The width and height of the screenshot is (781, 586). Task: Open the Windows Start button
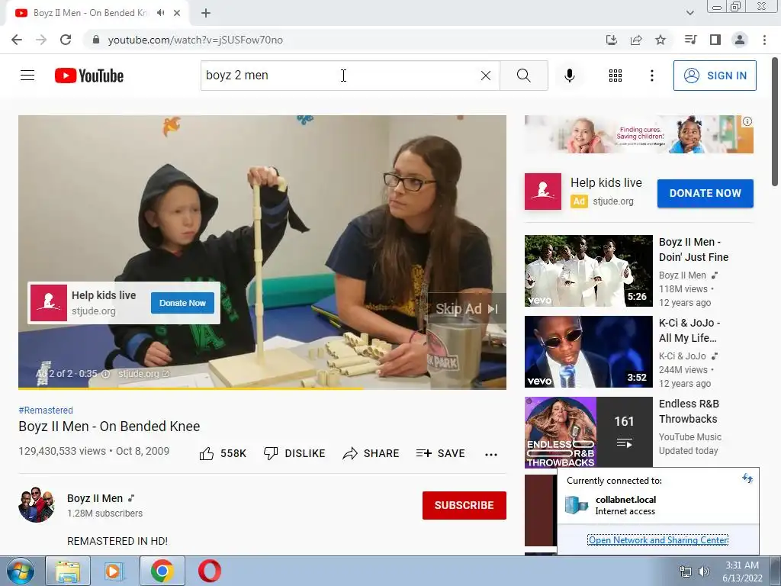click(19, 571)
